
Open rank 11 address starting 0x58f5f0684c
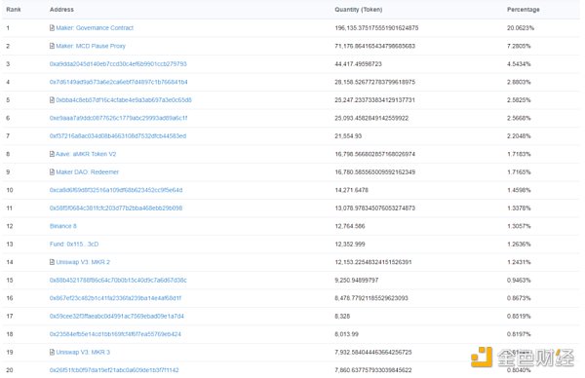[116, 208]
